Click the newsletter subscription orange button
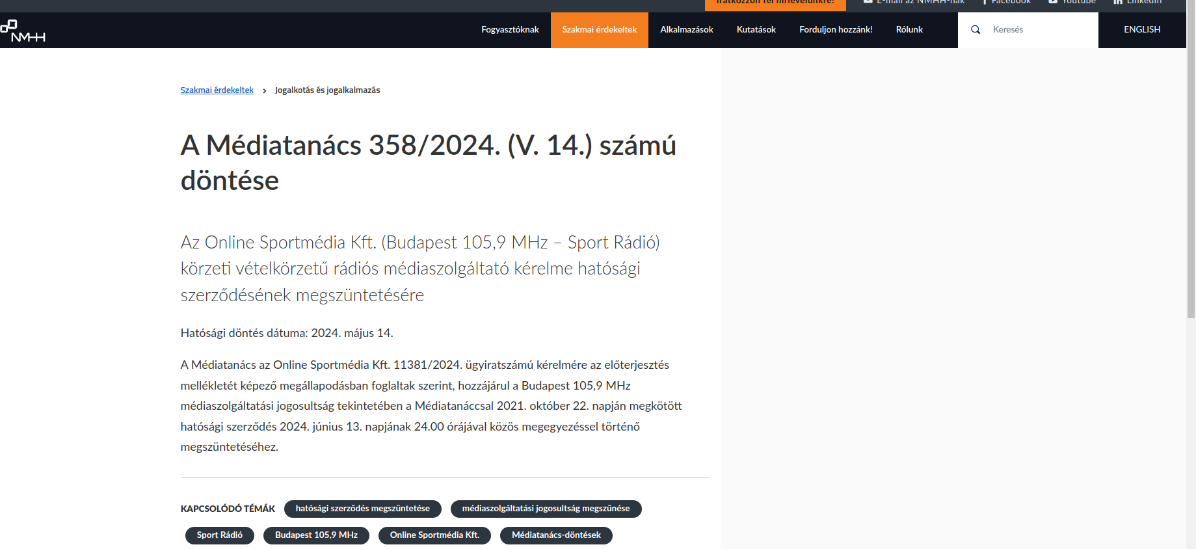This screenshot has width=1196, height=549. [x=775, y=4]
